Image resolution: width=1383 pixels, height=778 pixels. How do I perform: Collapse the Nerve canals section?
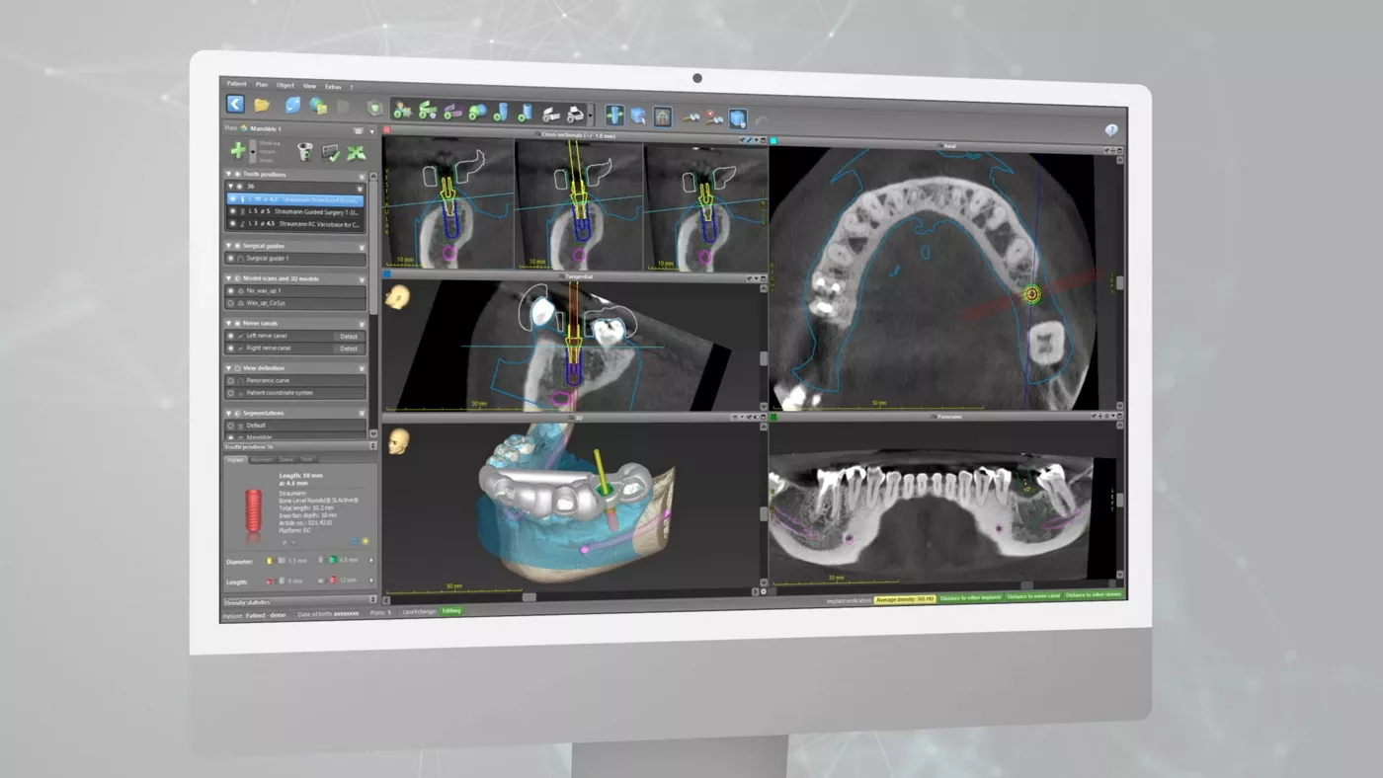point(229,323)
